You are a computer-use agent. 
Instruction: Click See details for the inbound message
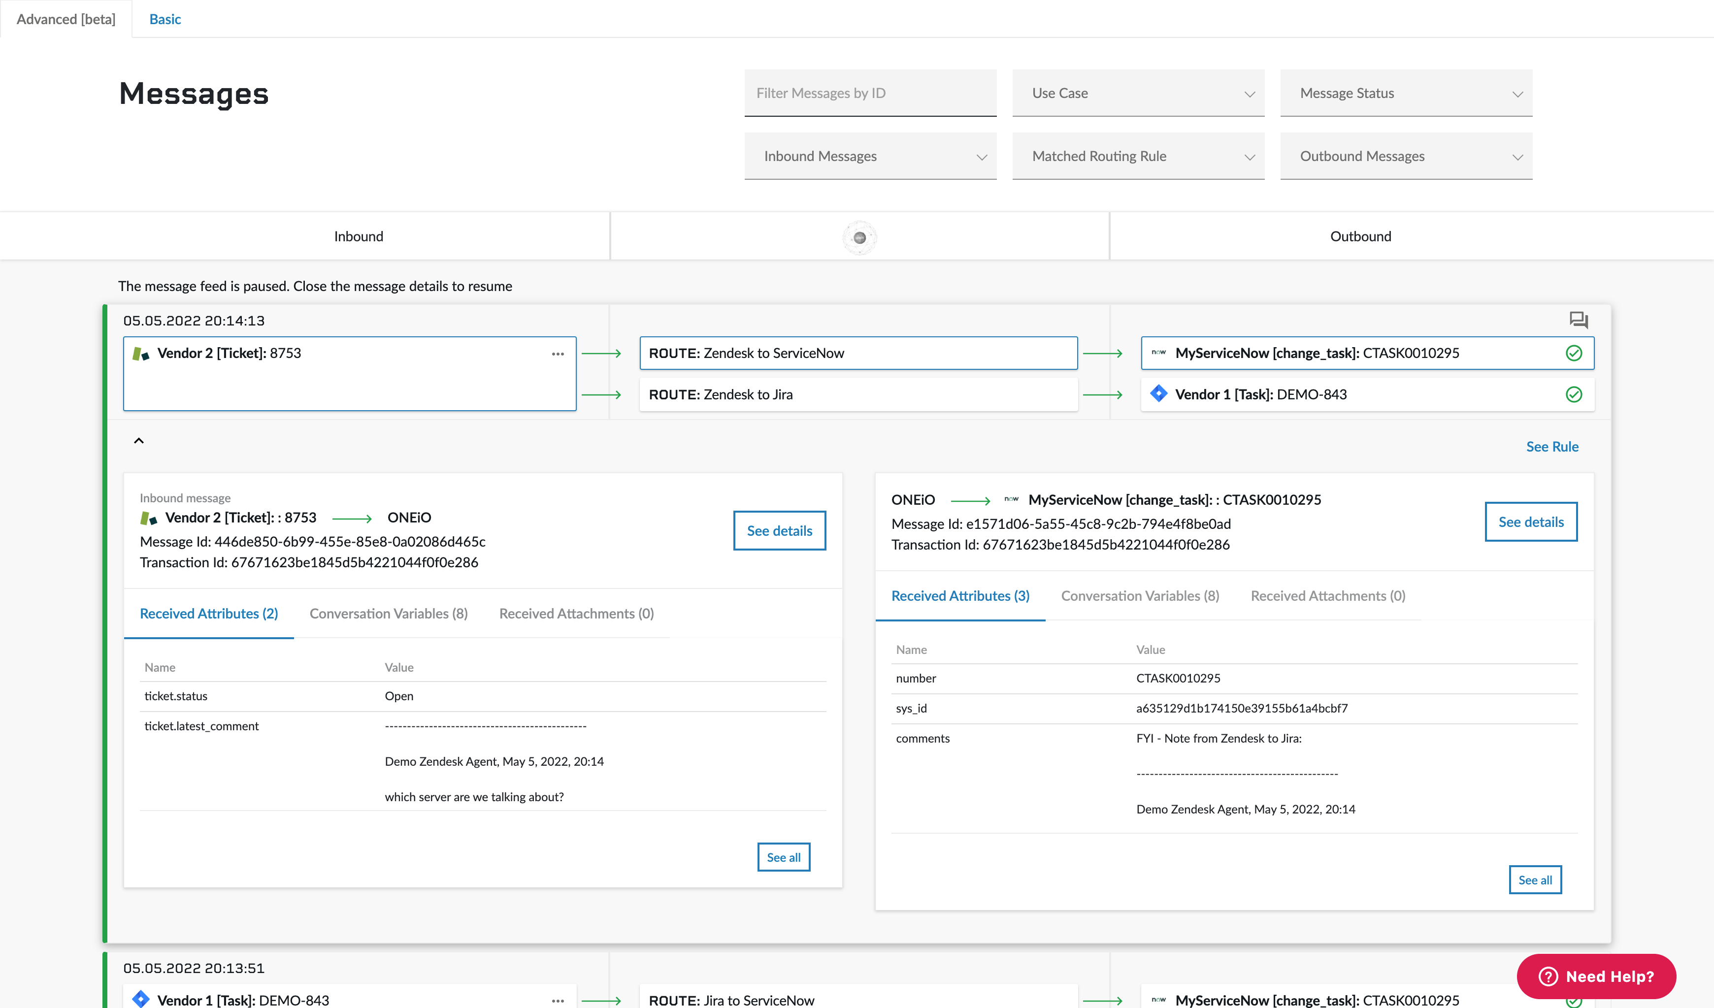pyautogui.click(x=780, y=530)
